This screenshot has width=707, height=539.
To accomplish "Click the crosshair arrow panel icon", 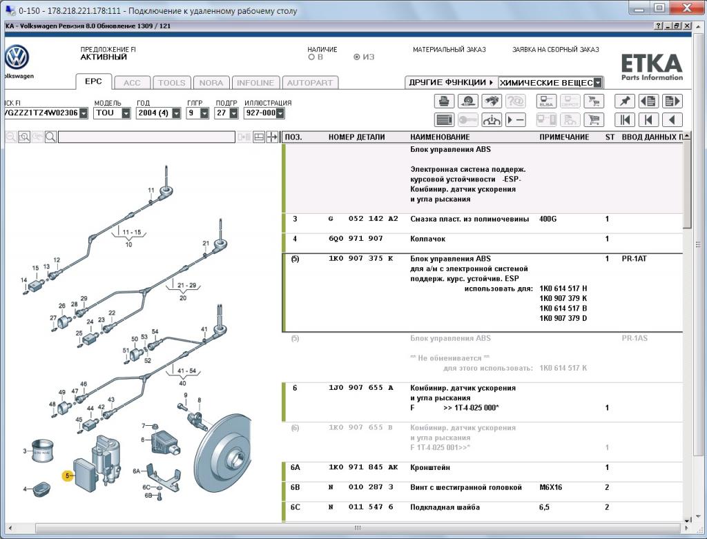I will click(272, 137).
